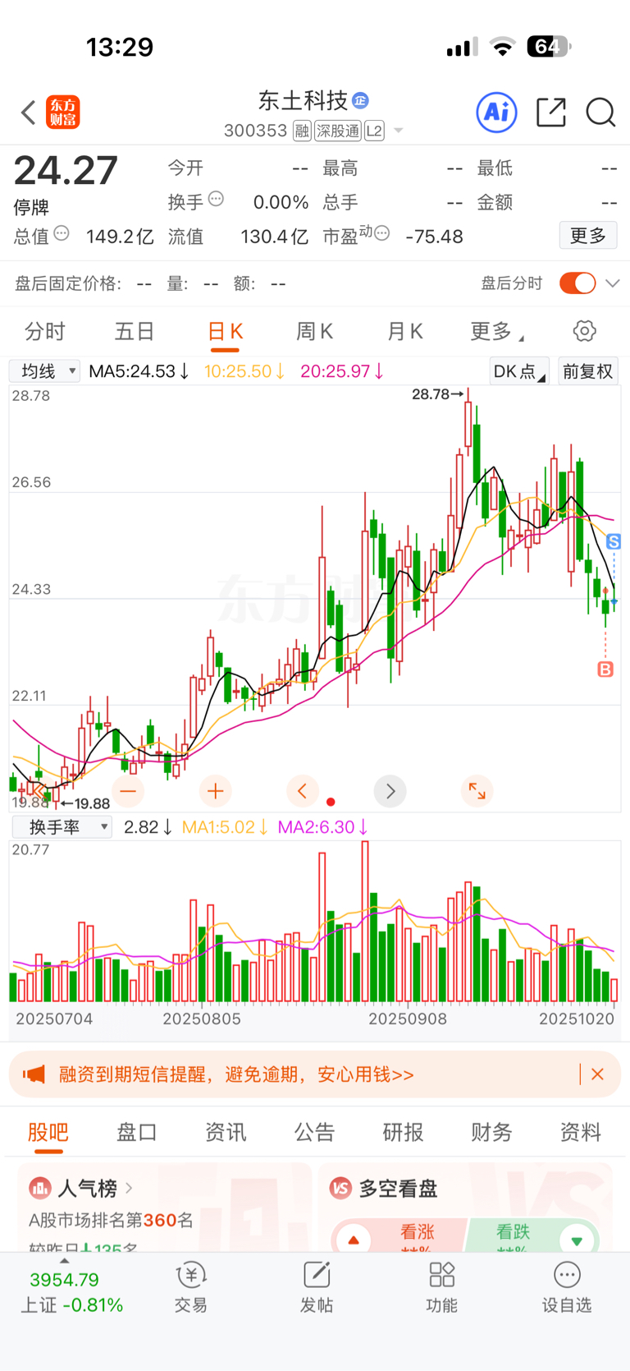Open the 公告 tab
The height and width of the screenshot is (1371, 630).
(314, 1132)
